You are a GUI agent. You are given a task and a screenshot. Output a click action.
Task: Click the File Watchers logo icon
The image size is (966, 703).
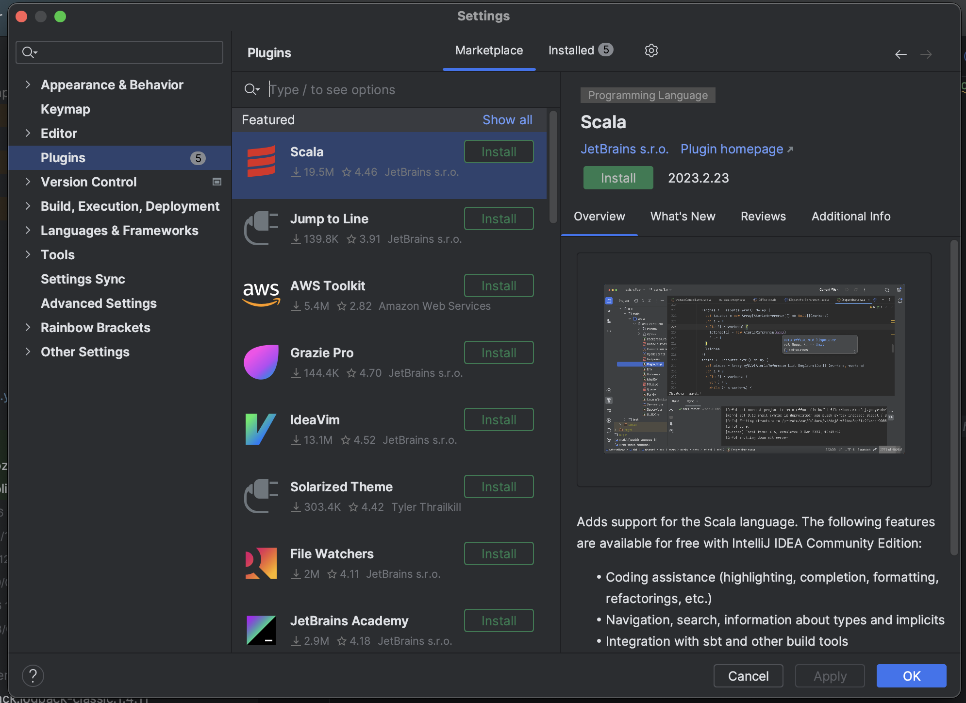click(261, 563)
